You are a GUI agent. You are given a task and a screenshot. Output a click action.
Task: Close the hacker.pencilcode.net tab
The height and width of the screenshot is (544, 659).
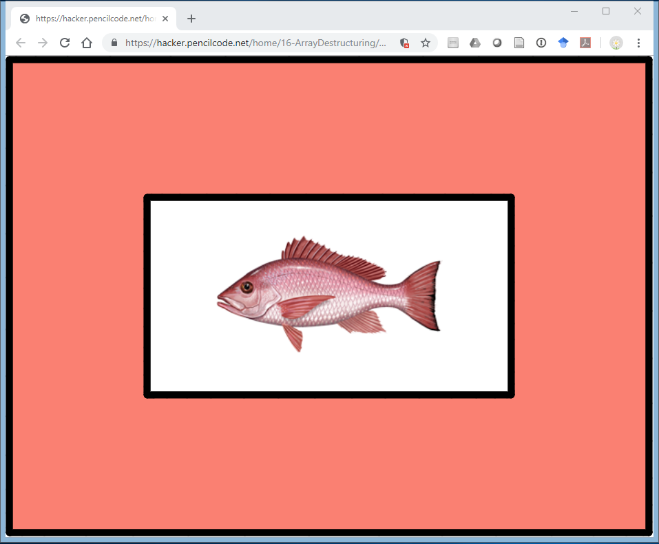[x=165, y=19]
